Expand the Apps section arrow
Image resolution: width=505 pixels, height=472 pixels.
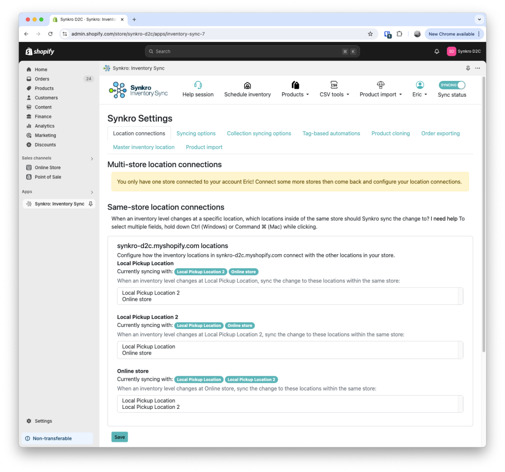pyautogui.click(x=92, y=192)
